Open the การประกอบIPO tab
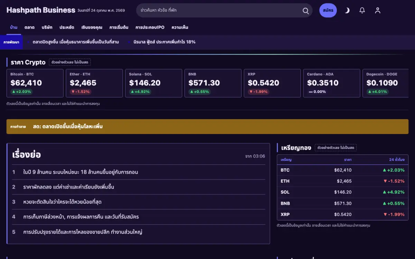This screenshot has width=415, height=259. [150, 27]
